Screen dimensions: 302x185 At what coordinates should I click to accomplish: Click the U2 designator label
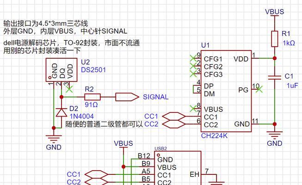pyautogui.click(x=85, y=62)
